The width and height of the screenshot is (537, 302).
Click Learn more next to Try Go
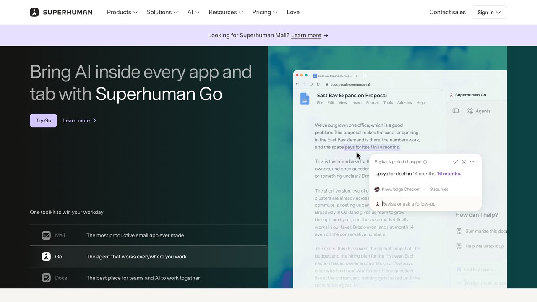[80, 120]
